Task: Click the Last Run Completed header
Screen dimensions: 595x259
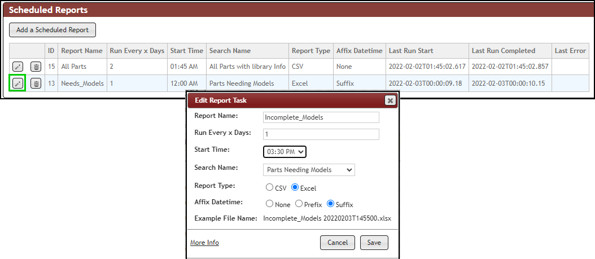Action: point(510,51)
